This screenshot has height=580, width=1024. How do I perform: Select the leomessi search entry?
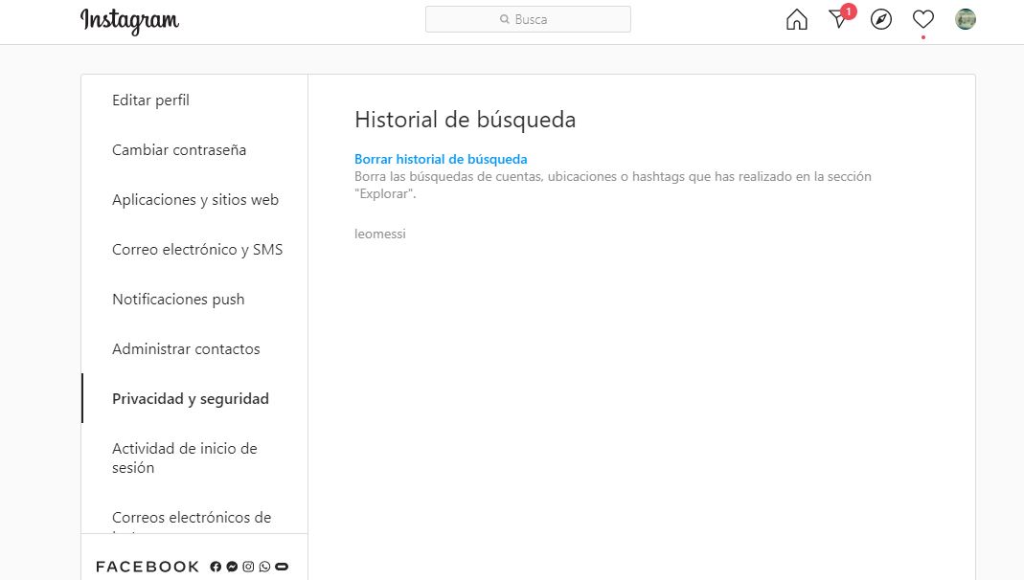click(x=380, y=234)
